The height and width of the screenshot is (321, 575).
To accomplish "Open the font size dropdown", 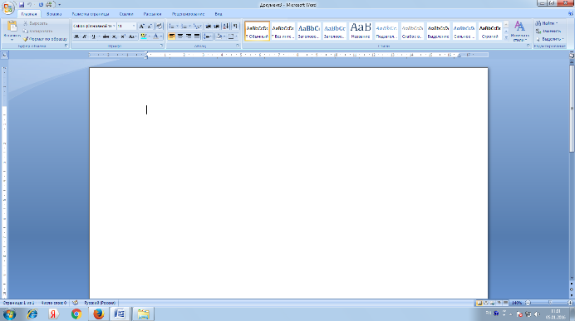I will (134, 26).
